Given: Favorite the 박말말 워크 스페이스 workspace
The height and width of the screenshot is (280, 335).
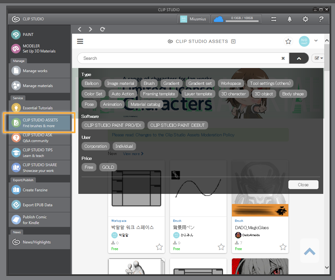Looking at the screenshot, I should pos(159,247).
